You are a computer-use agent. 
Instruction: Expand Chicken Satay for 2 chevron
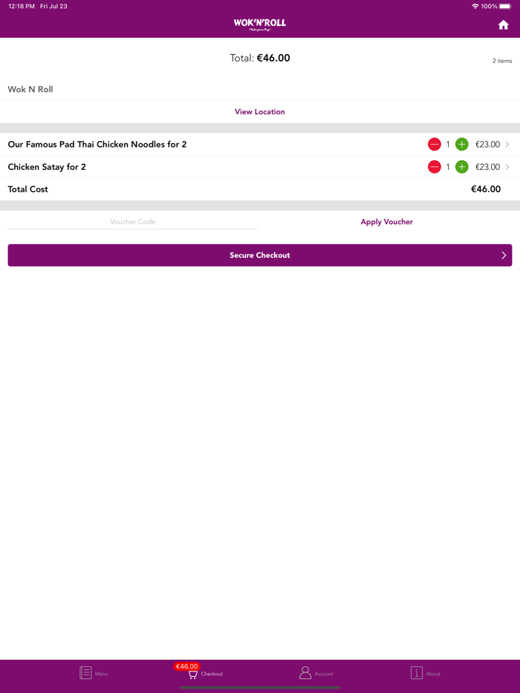pos(507,167)
